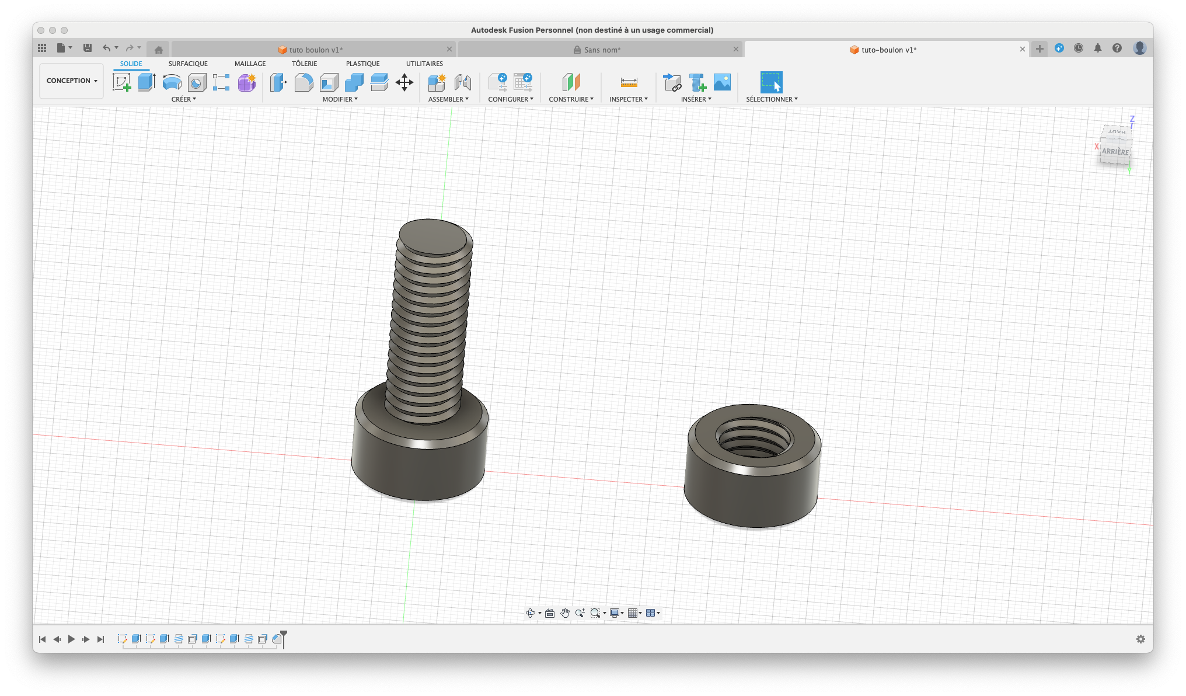Go to the Home tab icon
This screenshot has width=1186, height=696.
158,50
